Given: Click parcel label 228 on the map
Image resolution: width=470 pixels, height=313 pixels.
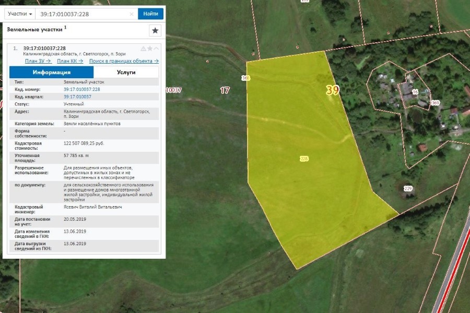Looking at the screenshot, I should pos(304,158).
